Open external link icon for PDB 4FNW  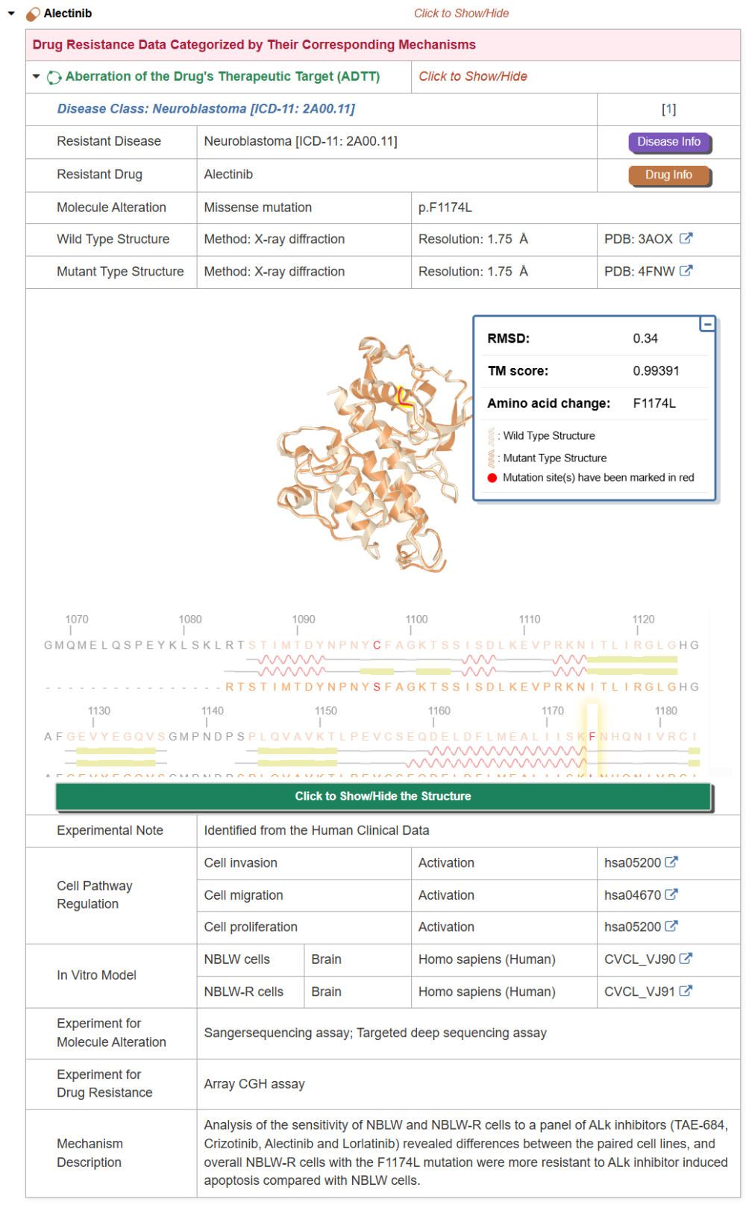[686, 271]
